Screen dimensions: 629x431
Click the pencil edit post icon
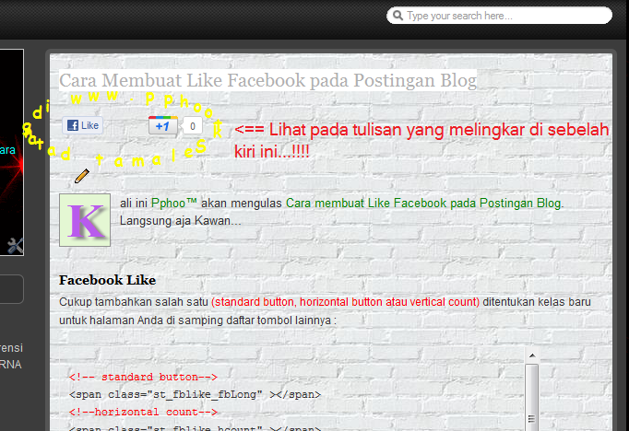82,176
